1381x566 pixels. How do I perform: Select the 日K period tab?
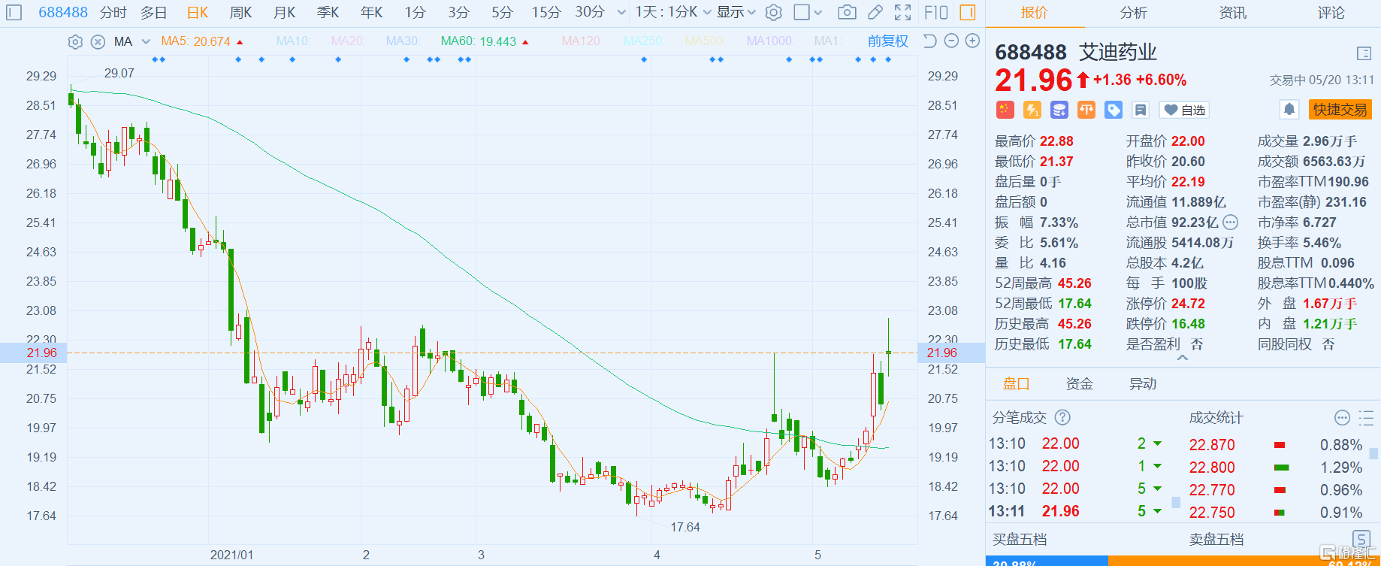point(198,12)
